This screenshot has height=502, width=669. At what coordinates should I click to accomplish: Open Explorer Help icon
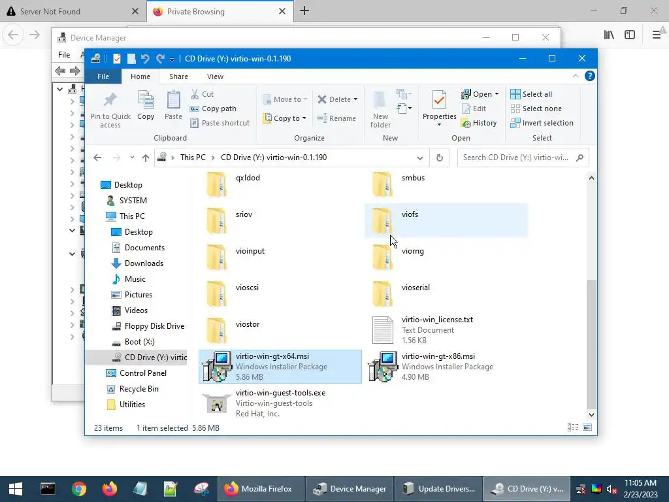[x=590, y=76]
